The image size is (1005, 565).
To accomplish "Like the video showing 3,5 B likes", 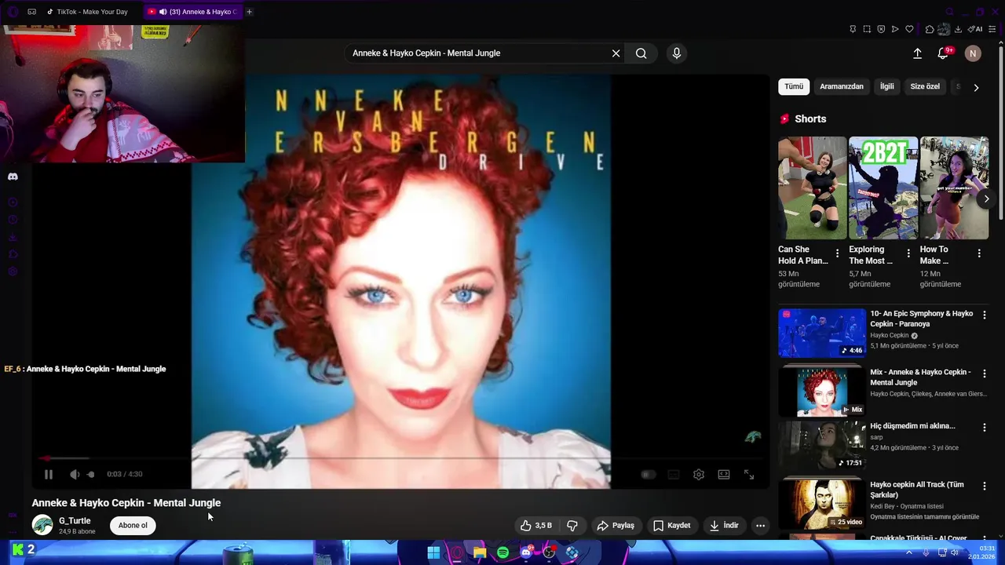I will coord(536,526).
